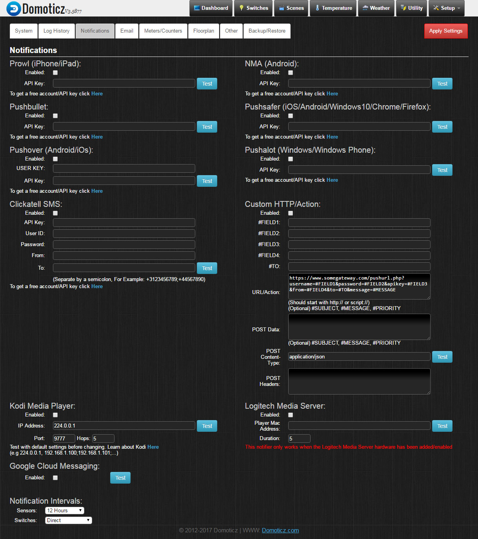The height and width of the screenshot is (539, 478).
Task: Click the Domoticz logo icon
Action: pos(14,9)
